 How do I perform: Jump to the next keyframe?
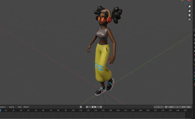[98, 107]
